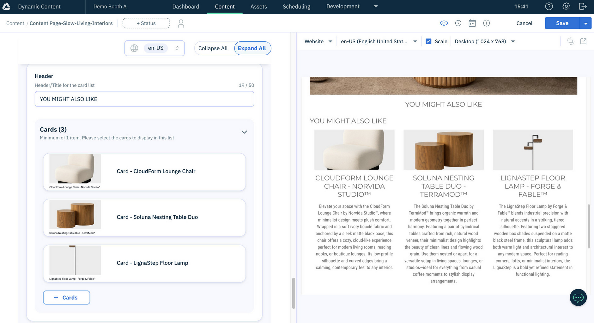The image size is (594, 323).
Task: Switch to the Assets tab
Action: point(259,7)
